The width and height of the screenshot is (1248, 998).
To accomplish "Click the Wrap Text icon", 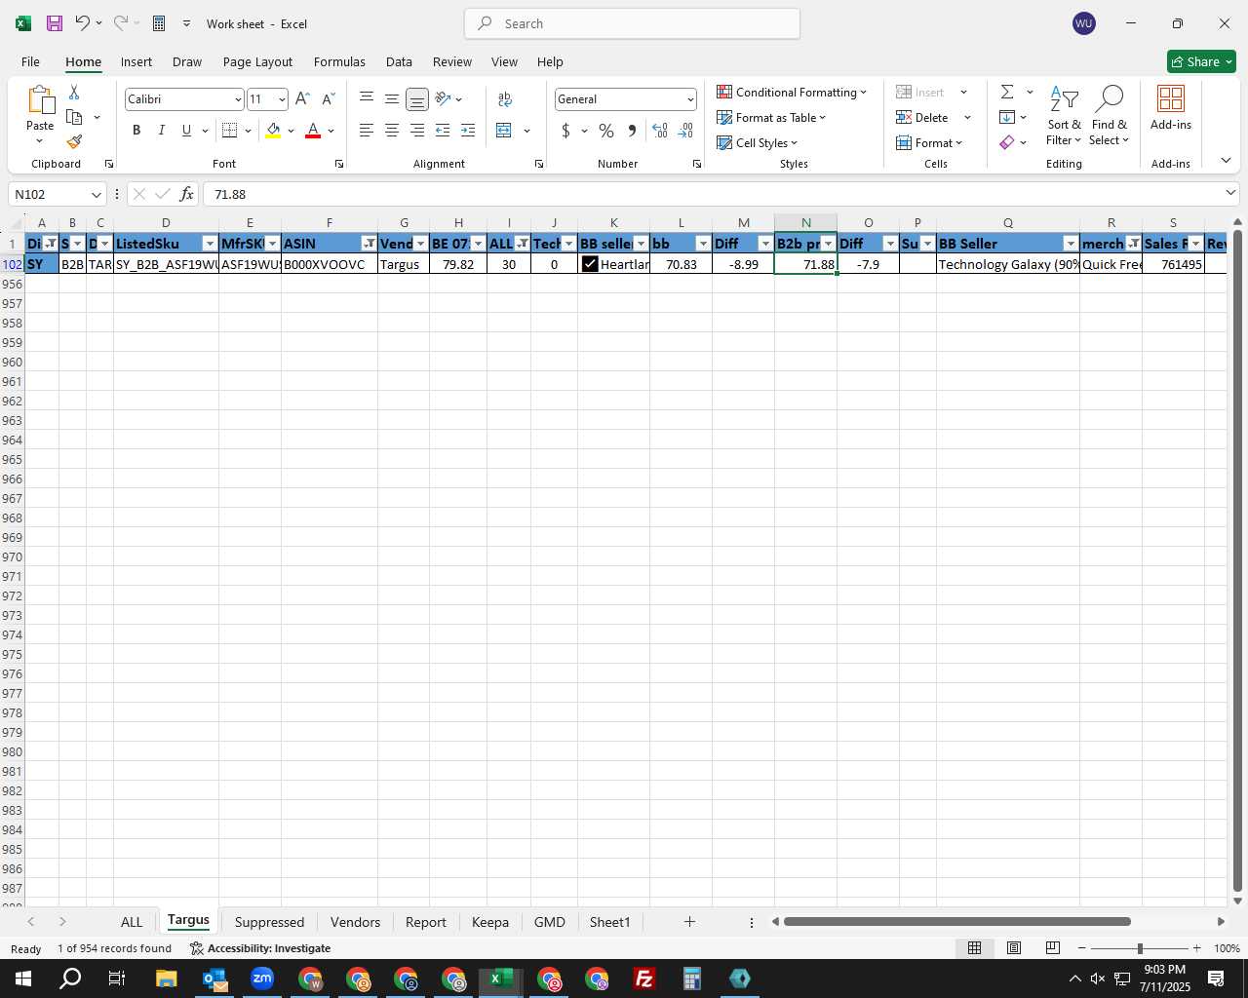I will (505, 98).
